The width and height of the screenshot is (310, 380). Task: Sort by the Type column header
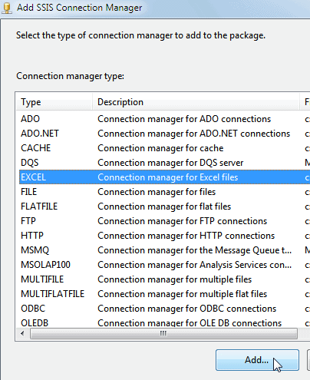(54, 102)
